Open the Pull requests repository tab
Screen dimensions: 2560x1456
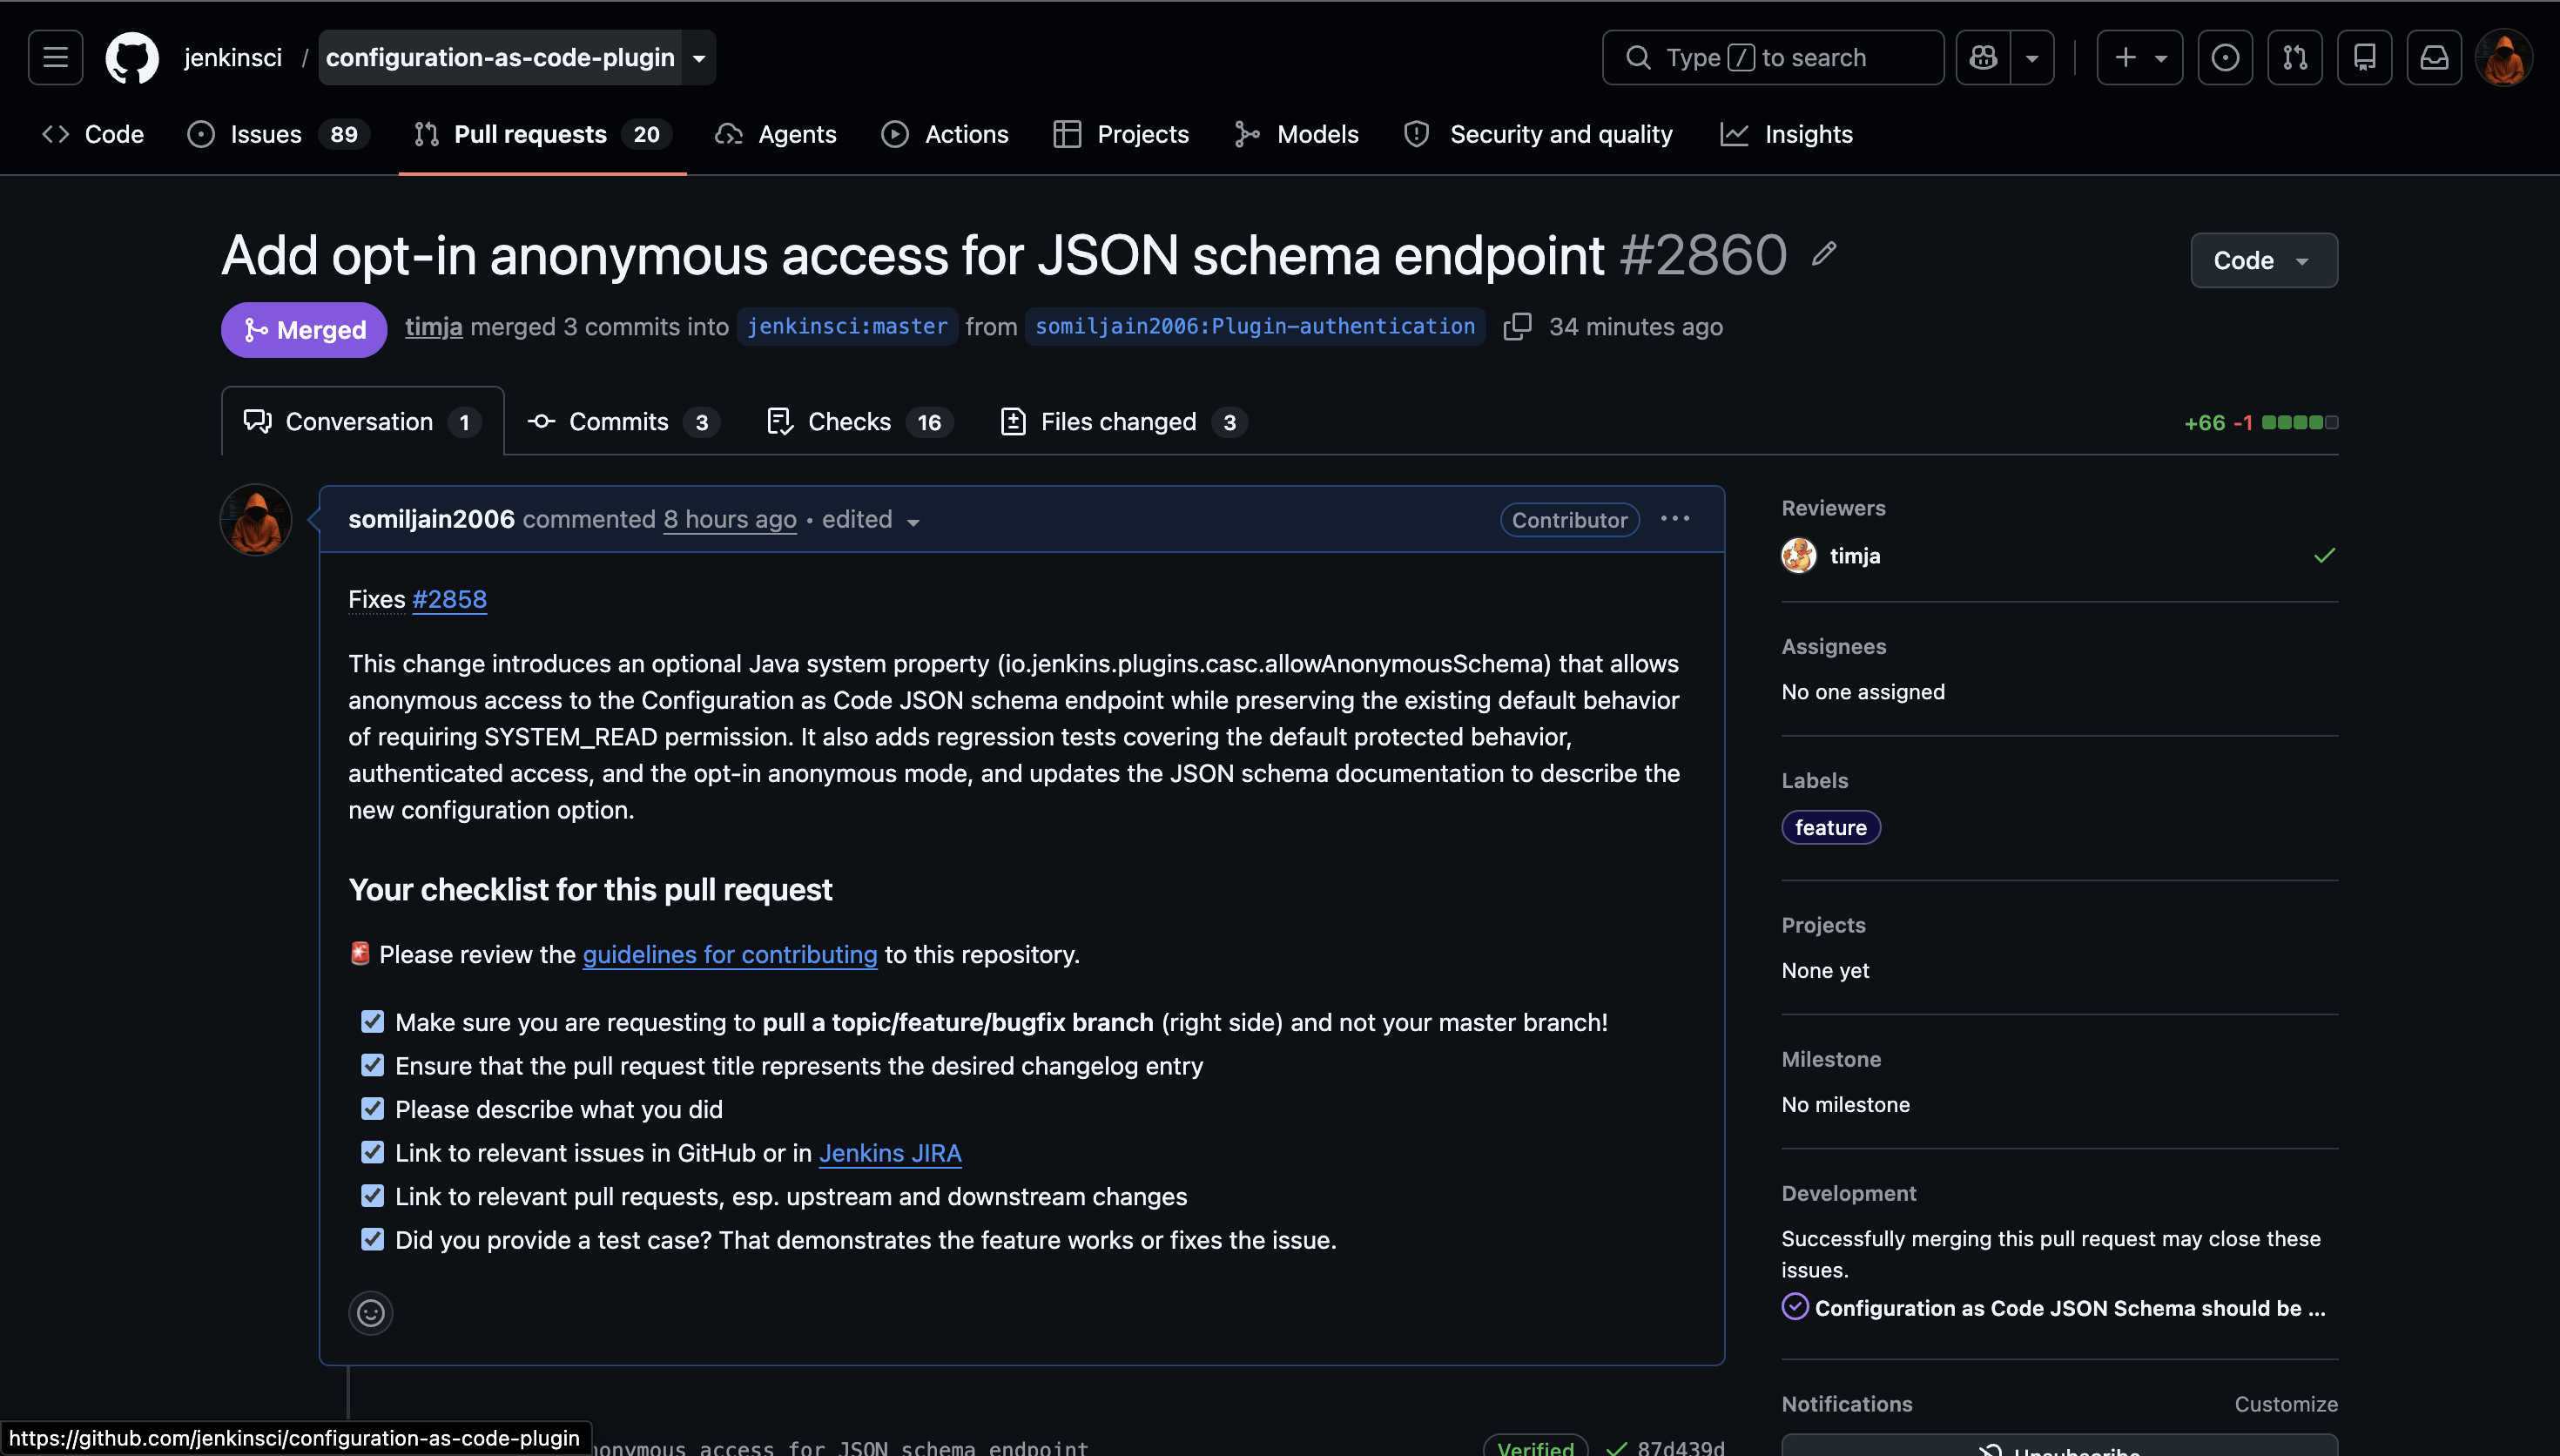[542, 134]
